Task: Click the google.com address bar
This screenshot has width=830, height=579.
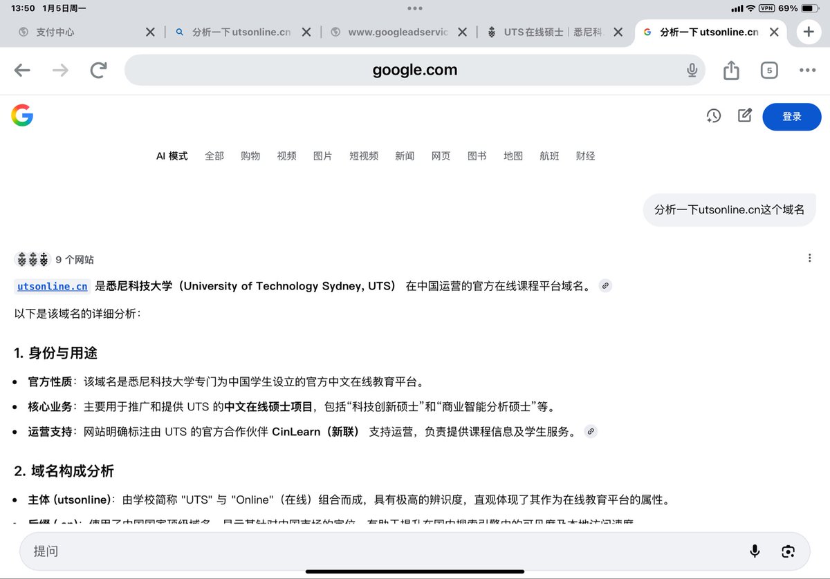Action: click(415, 70)
